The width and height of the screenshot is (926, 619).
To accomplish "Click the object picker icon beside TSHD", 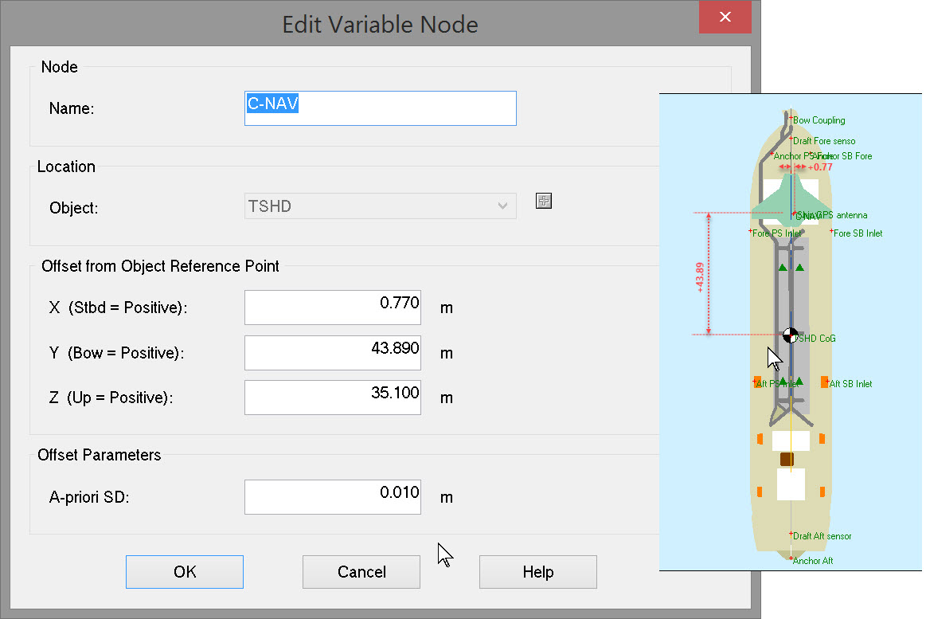I will click(544, 202).
